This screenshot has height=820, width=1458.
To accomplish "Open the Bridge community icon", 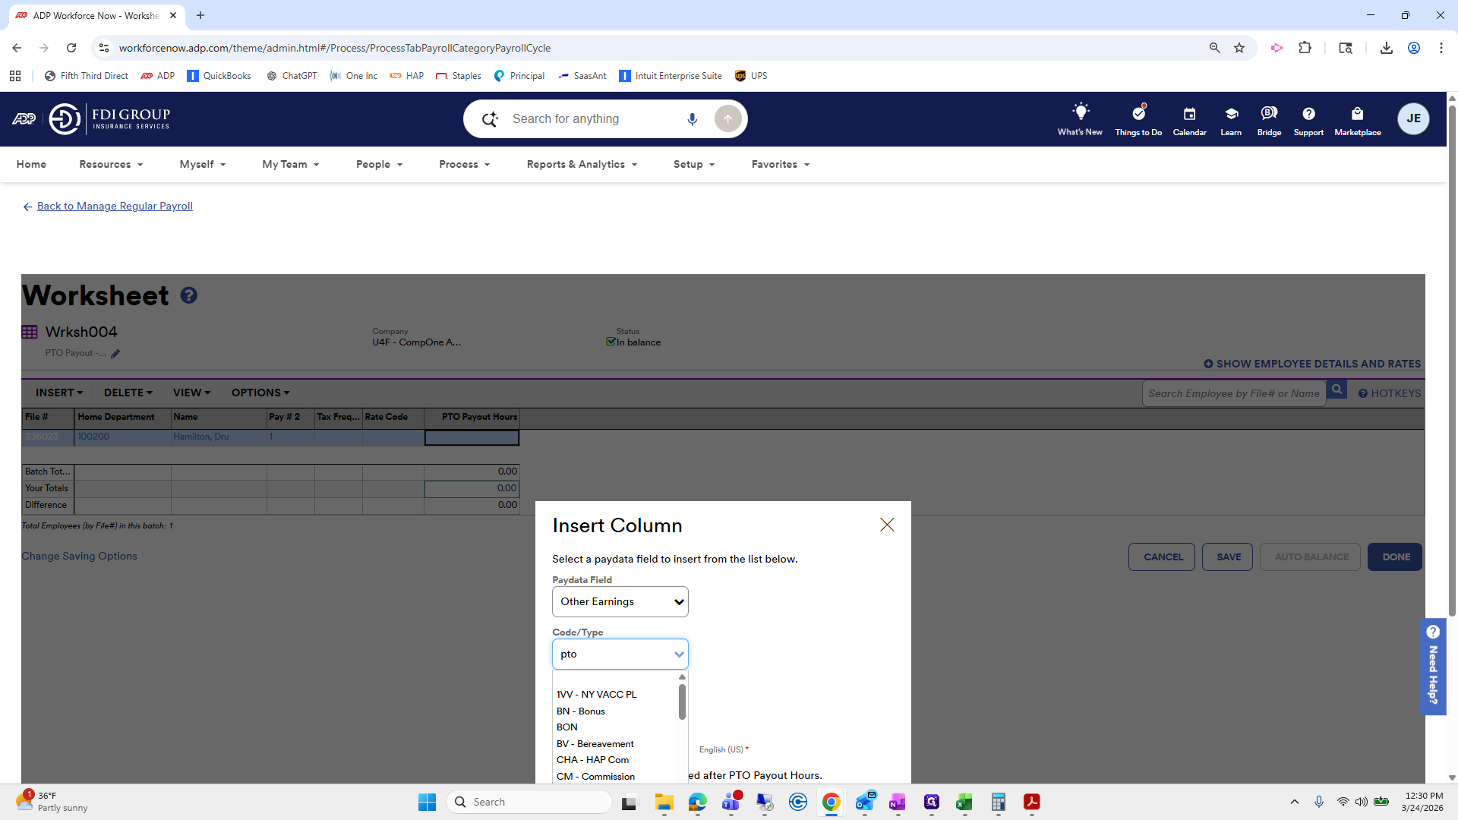I will pyautogui.click(x=1269, y=113).
